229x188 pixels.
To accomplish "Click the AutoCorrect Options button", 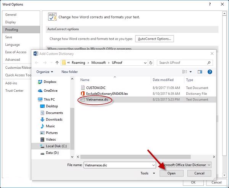I will [x=155, y=39].
